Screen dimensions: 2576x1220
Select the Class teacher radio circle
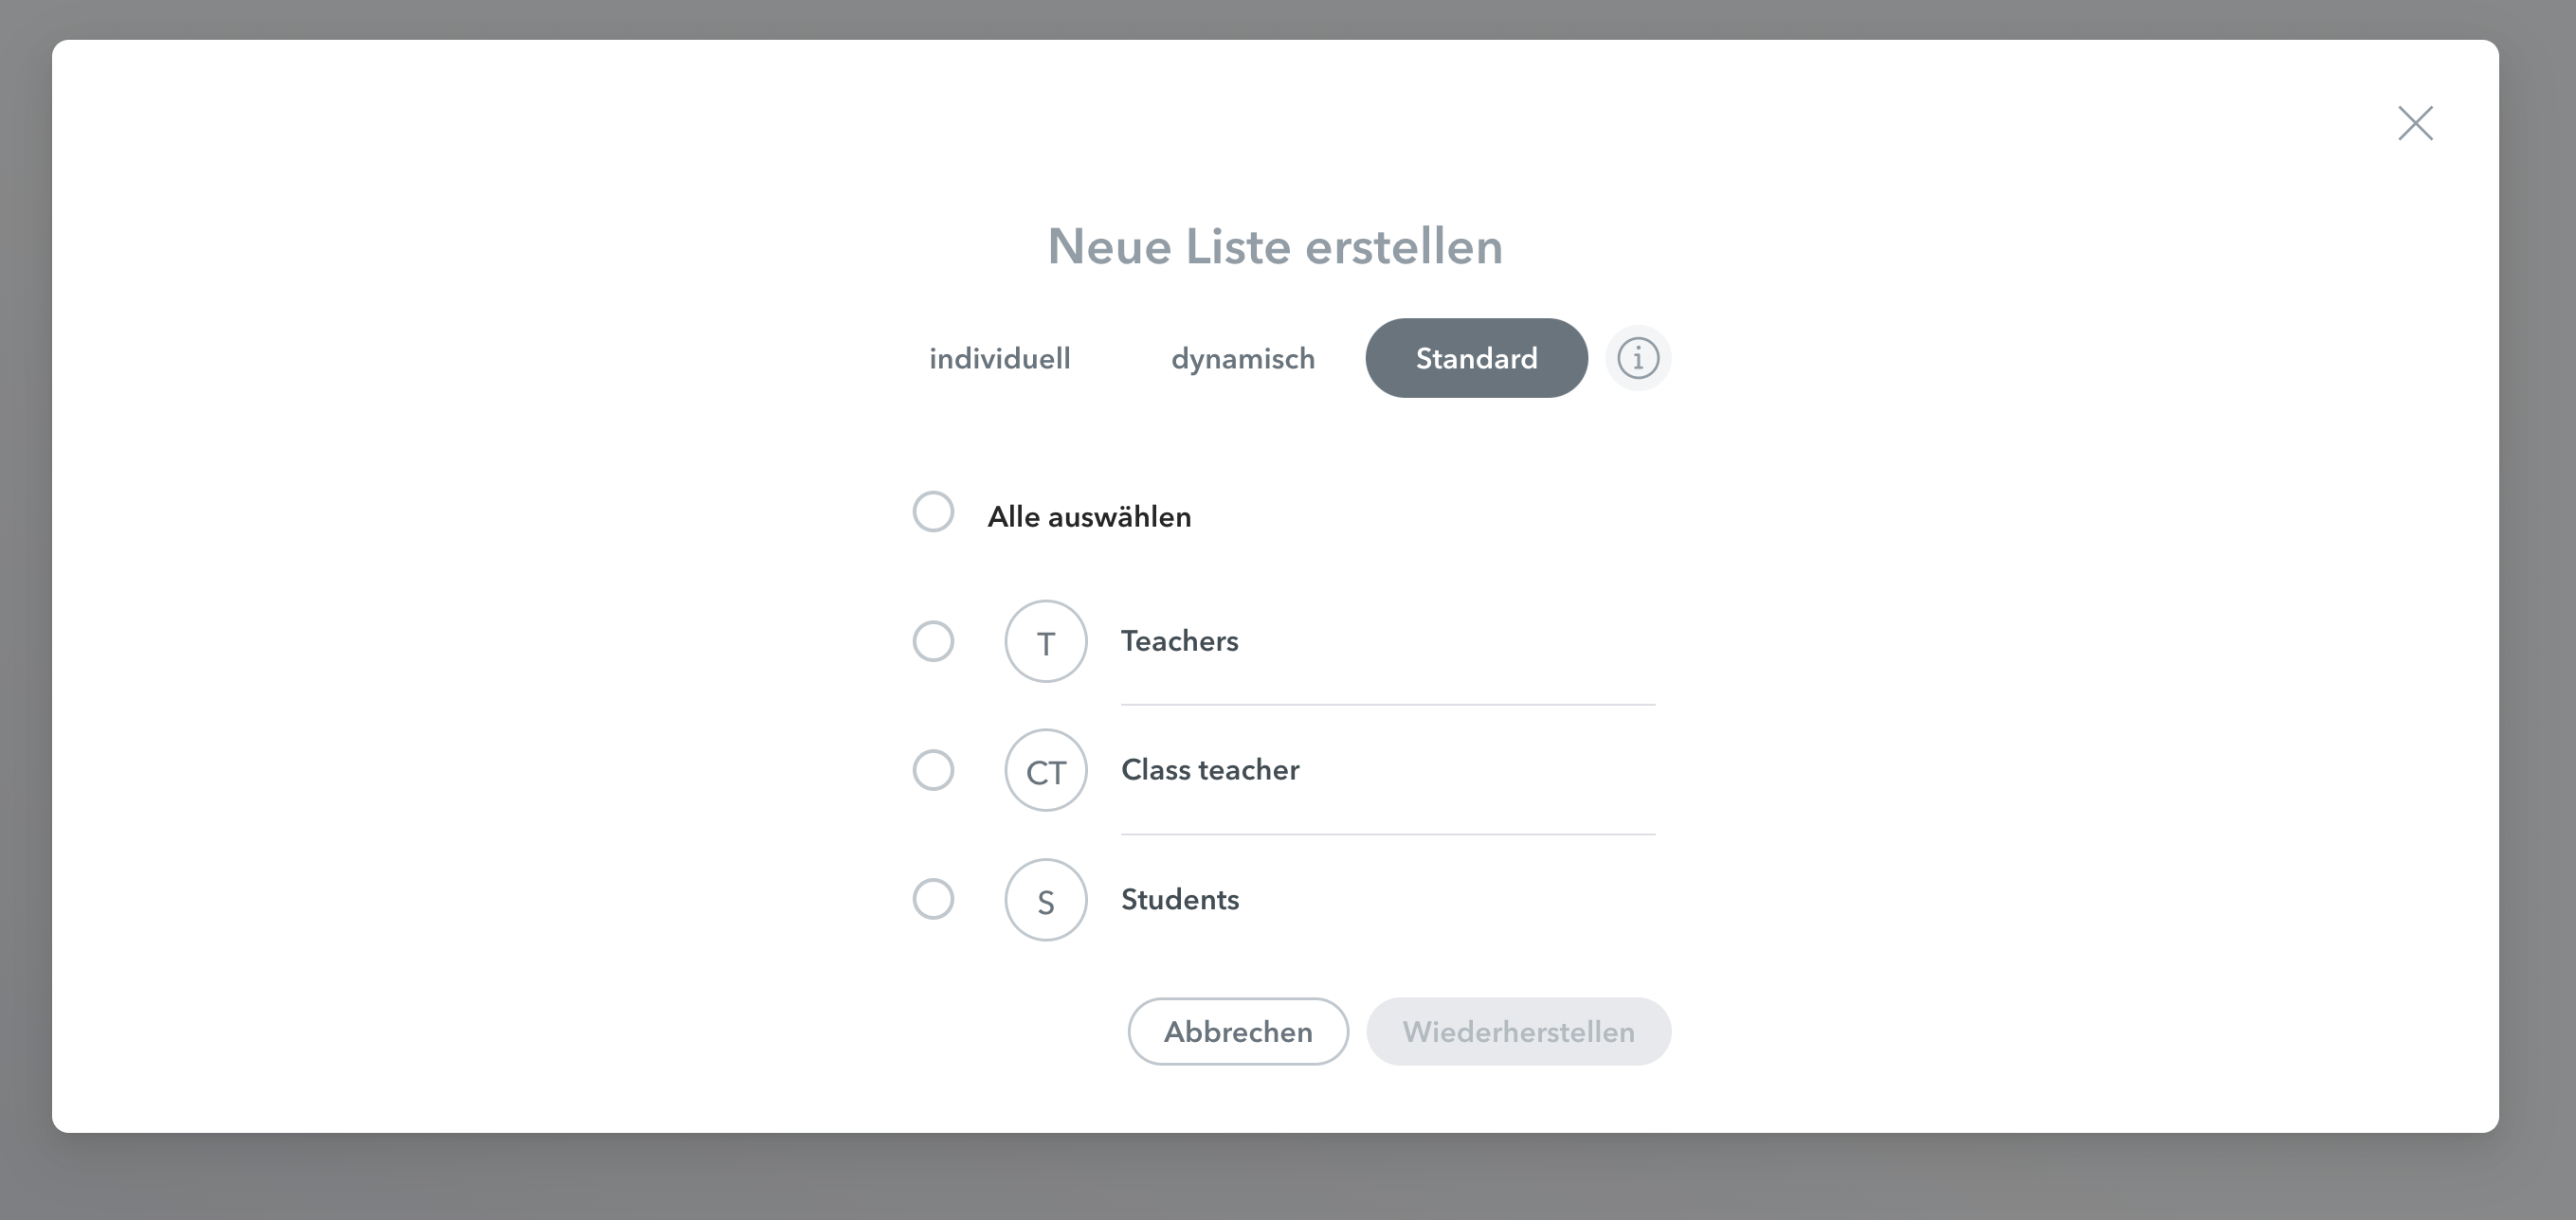coord(933,770)
